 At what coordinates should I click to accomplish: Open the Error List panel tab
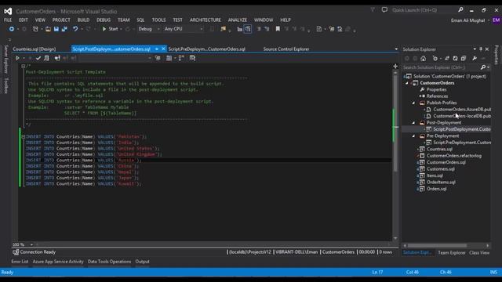(x=20, y=262)
